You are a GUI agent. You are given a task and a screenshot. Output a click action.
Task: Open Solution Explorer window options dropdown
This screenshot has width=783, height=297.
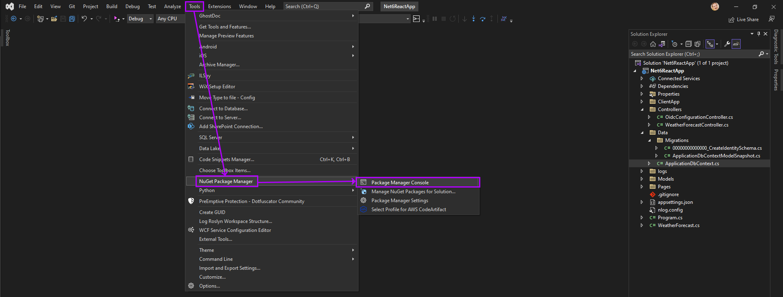click(x=752, y=34)
